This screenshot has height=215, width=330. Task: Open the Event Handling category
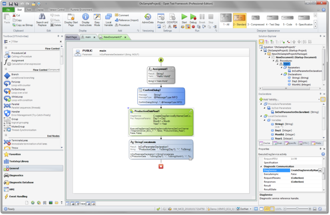[x=33, y=196]
